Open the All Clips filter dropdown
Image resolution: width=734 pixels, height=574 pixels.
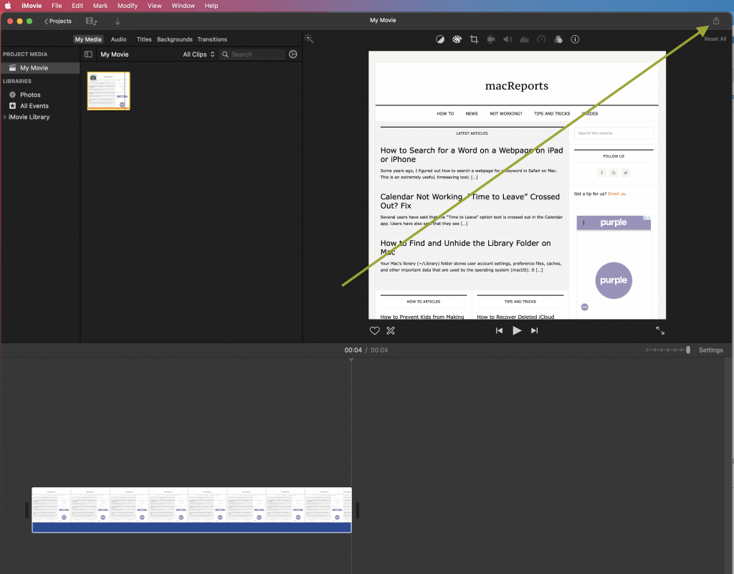click(199, 54)
